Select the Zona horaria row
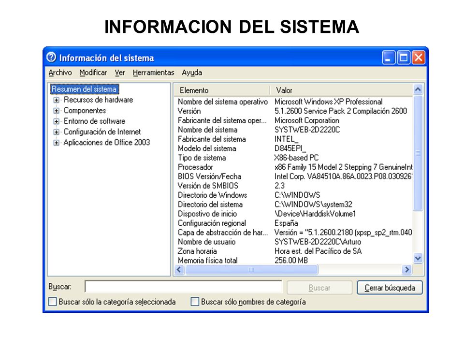This screenshot has width=464, height=348. click(293, 251)
